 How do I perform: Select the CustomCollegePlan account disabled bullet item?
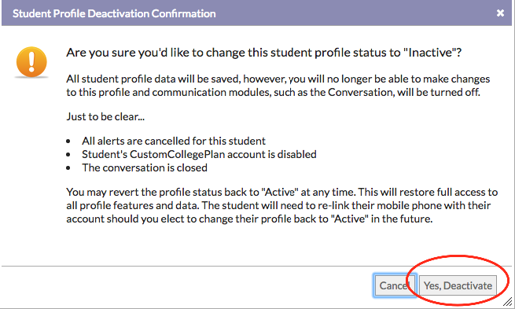(199, 154)
